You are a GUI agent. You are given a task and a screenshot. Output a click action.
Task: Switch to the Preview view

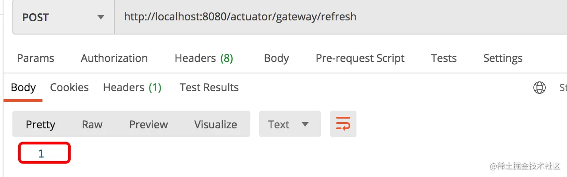point(149,124)
